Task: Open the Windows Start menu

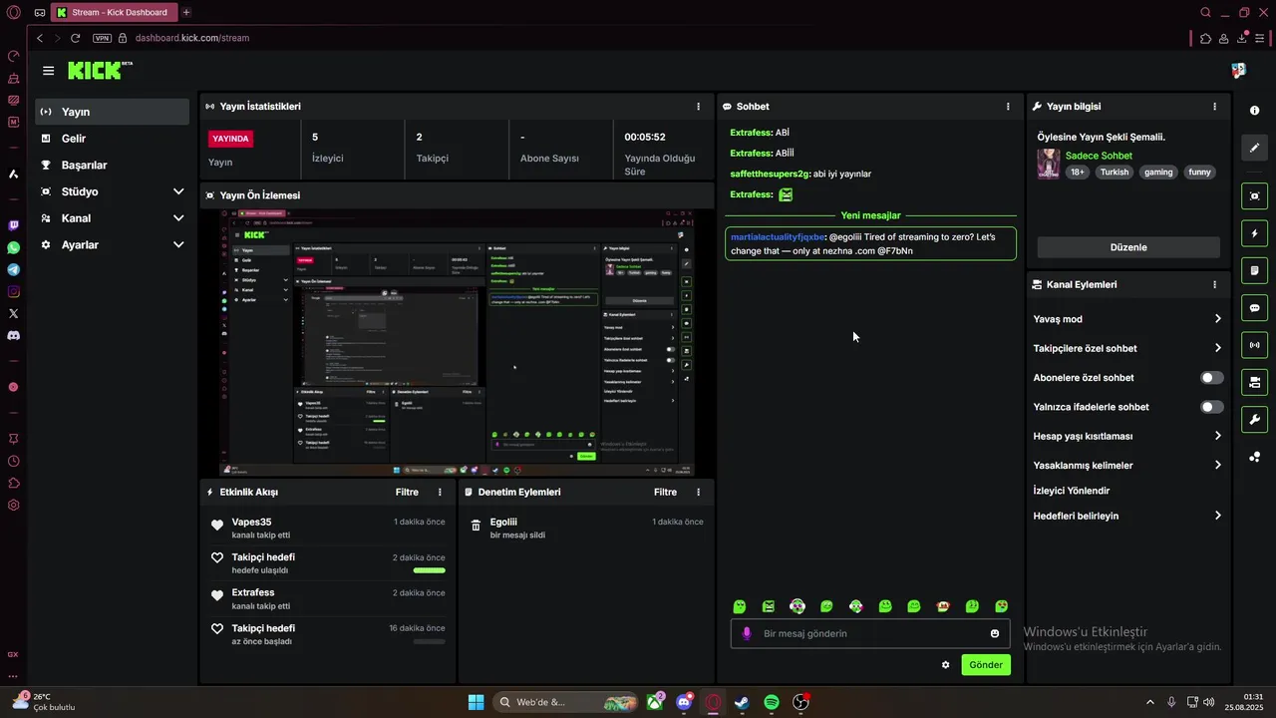Action: point(476,702)
